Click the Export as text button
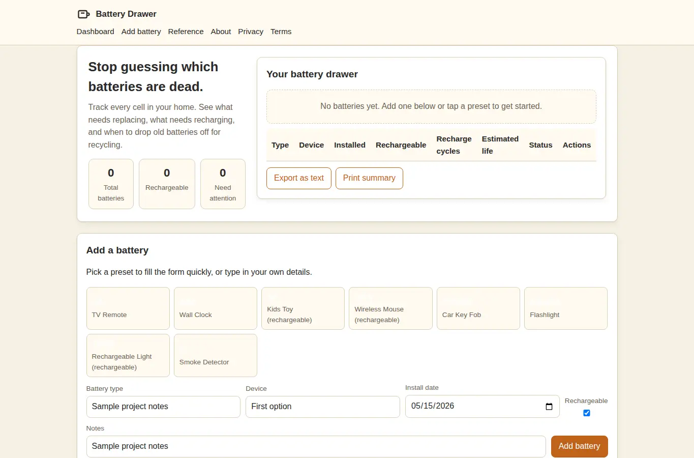The width and height of the screenshot is (694, 458). point(299,178)
